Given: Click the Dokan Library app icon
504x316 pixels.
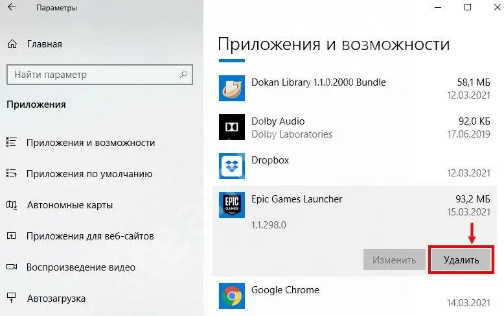Looking at the screenshot, I should click(x=232, y=88).
